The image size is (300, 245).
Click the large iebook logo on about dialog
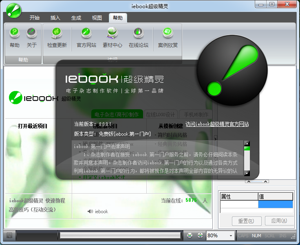(x=232, y=70)
